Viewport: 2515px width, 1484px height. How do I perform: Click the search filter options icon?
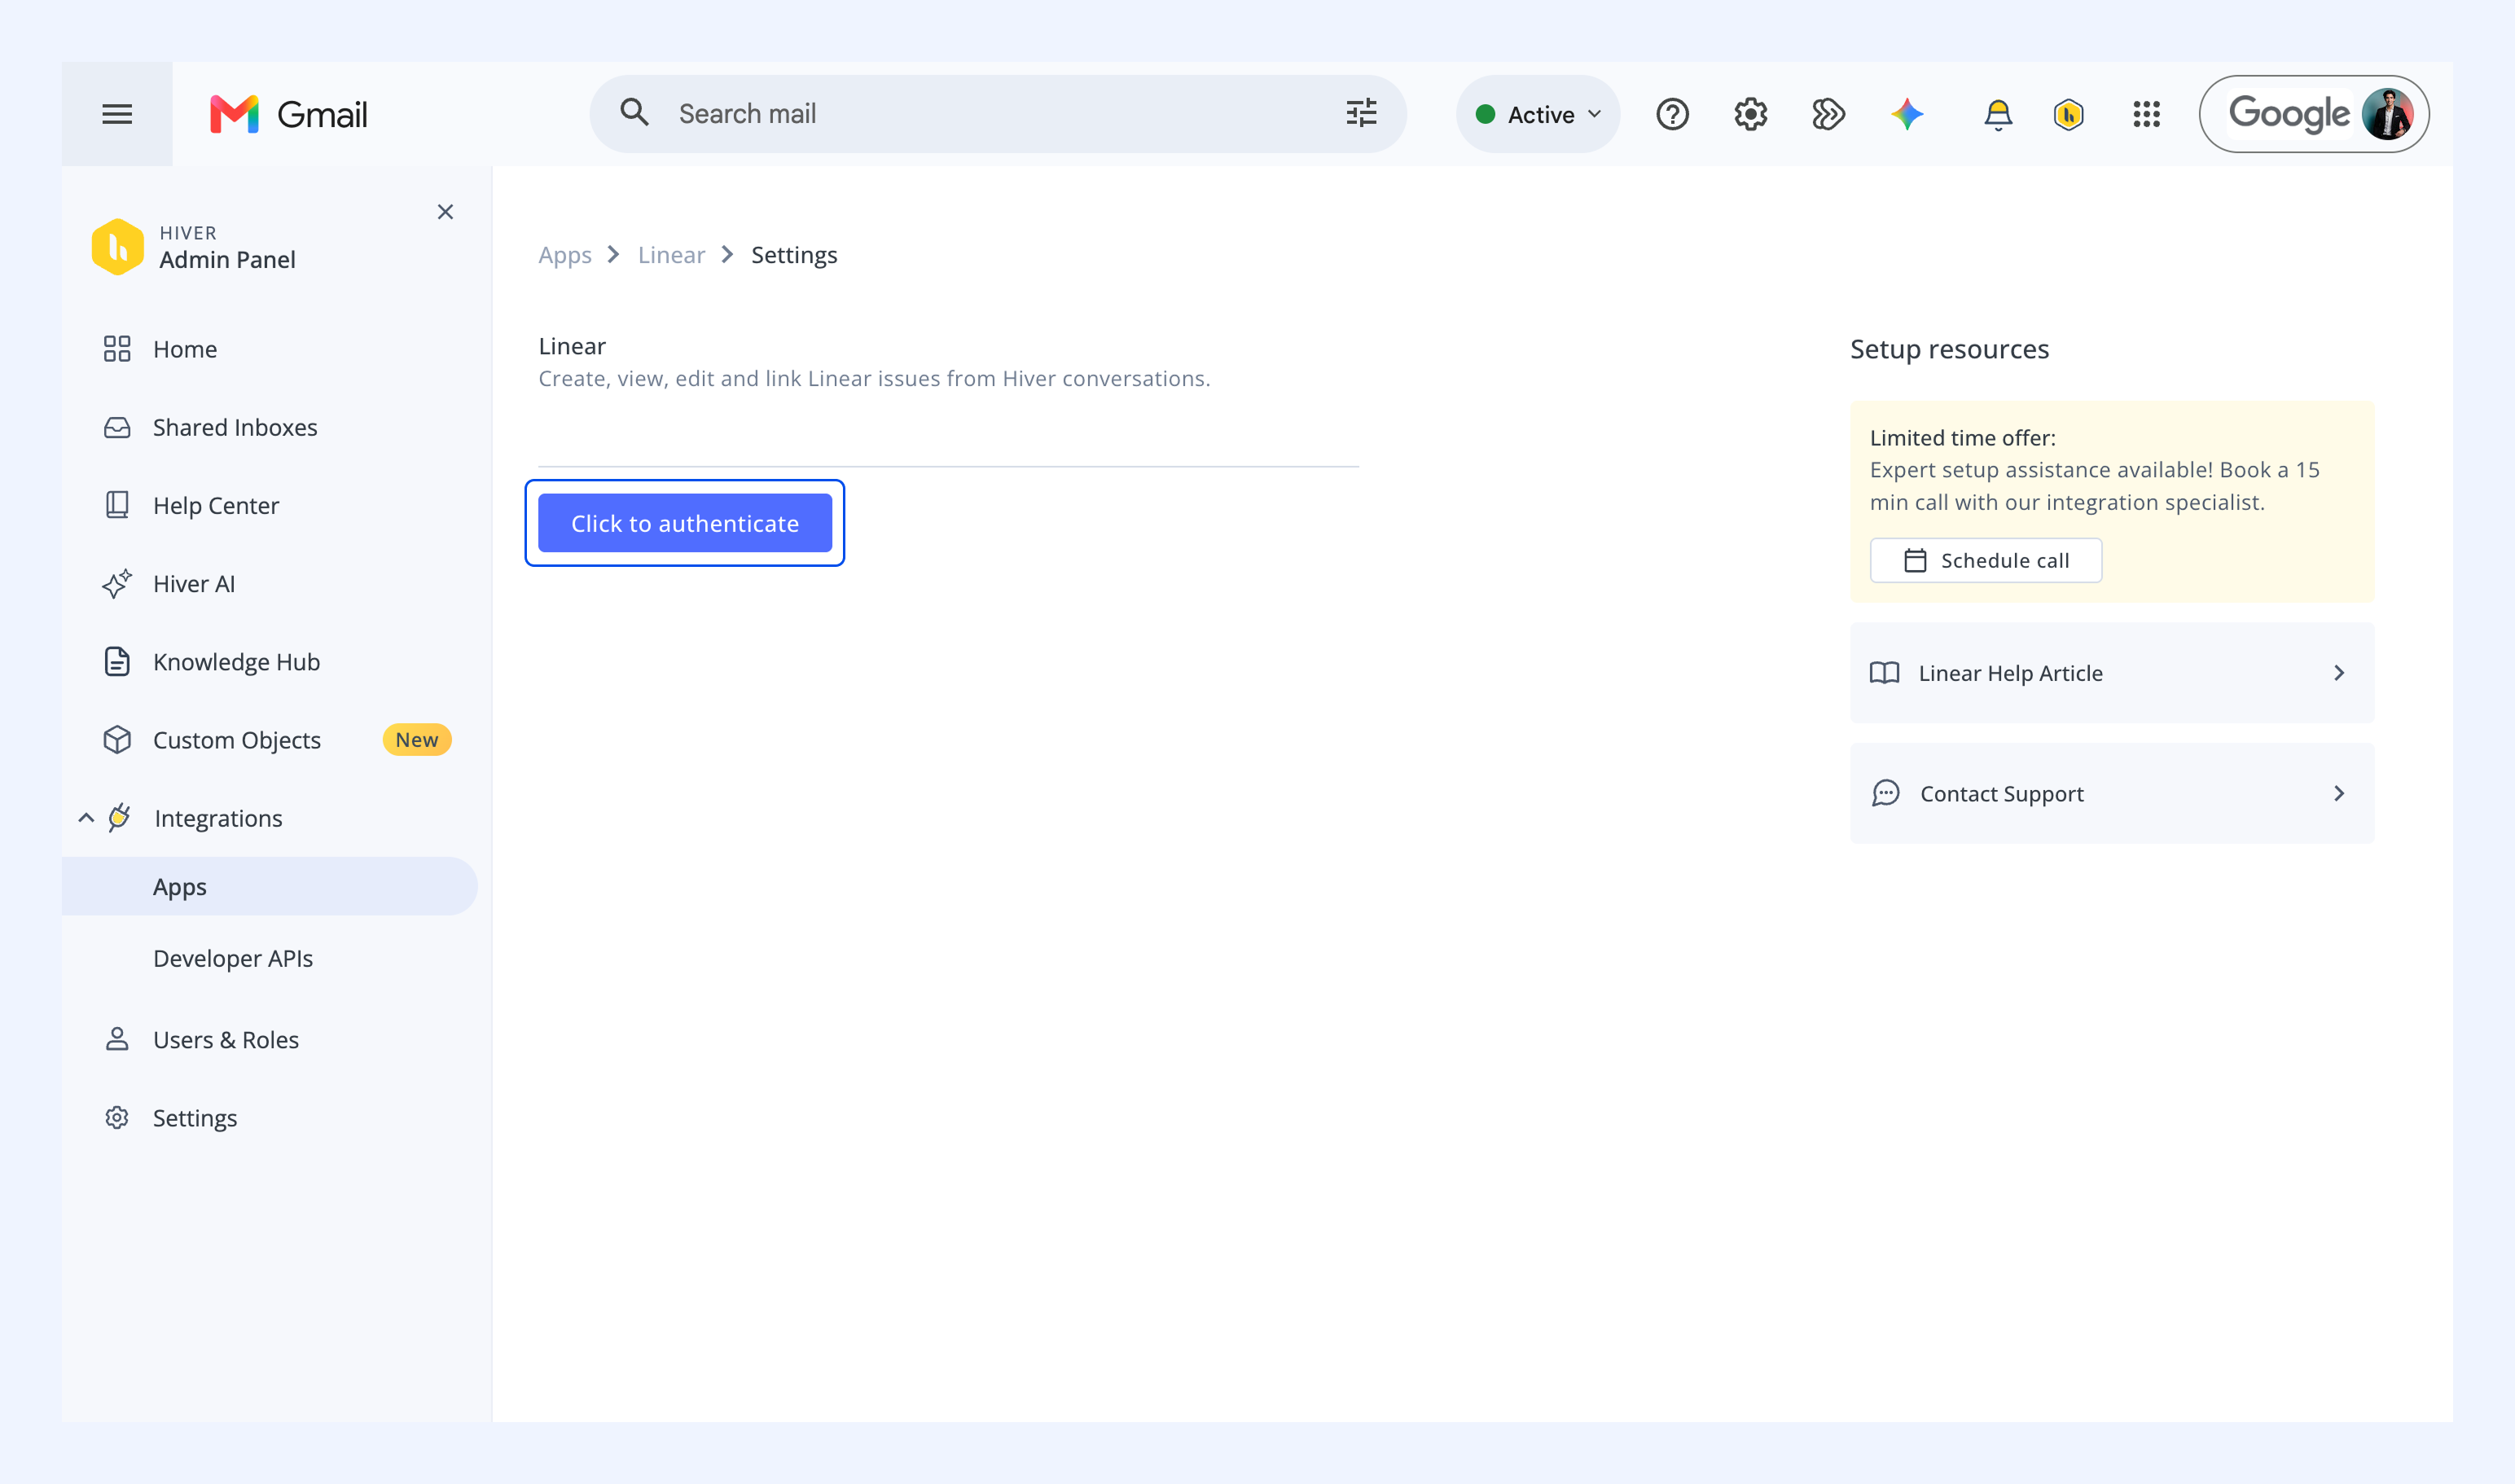[1361, 113]
